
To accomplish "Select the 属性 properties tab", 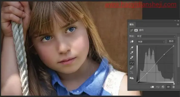I will [131, 25].
